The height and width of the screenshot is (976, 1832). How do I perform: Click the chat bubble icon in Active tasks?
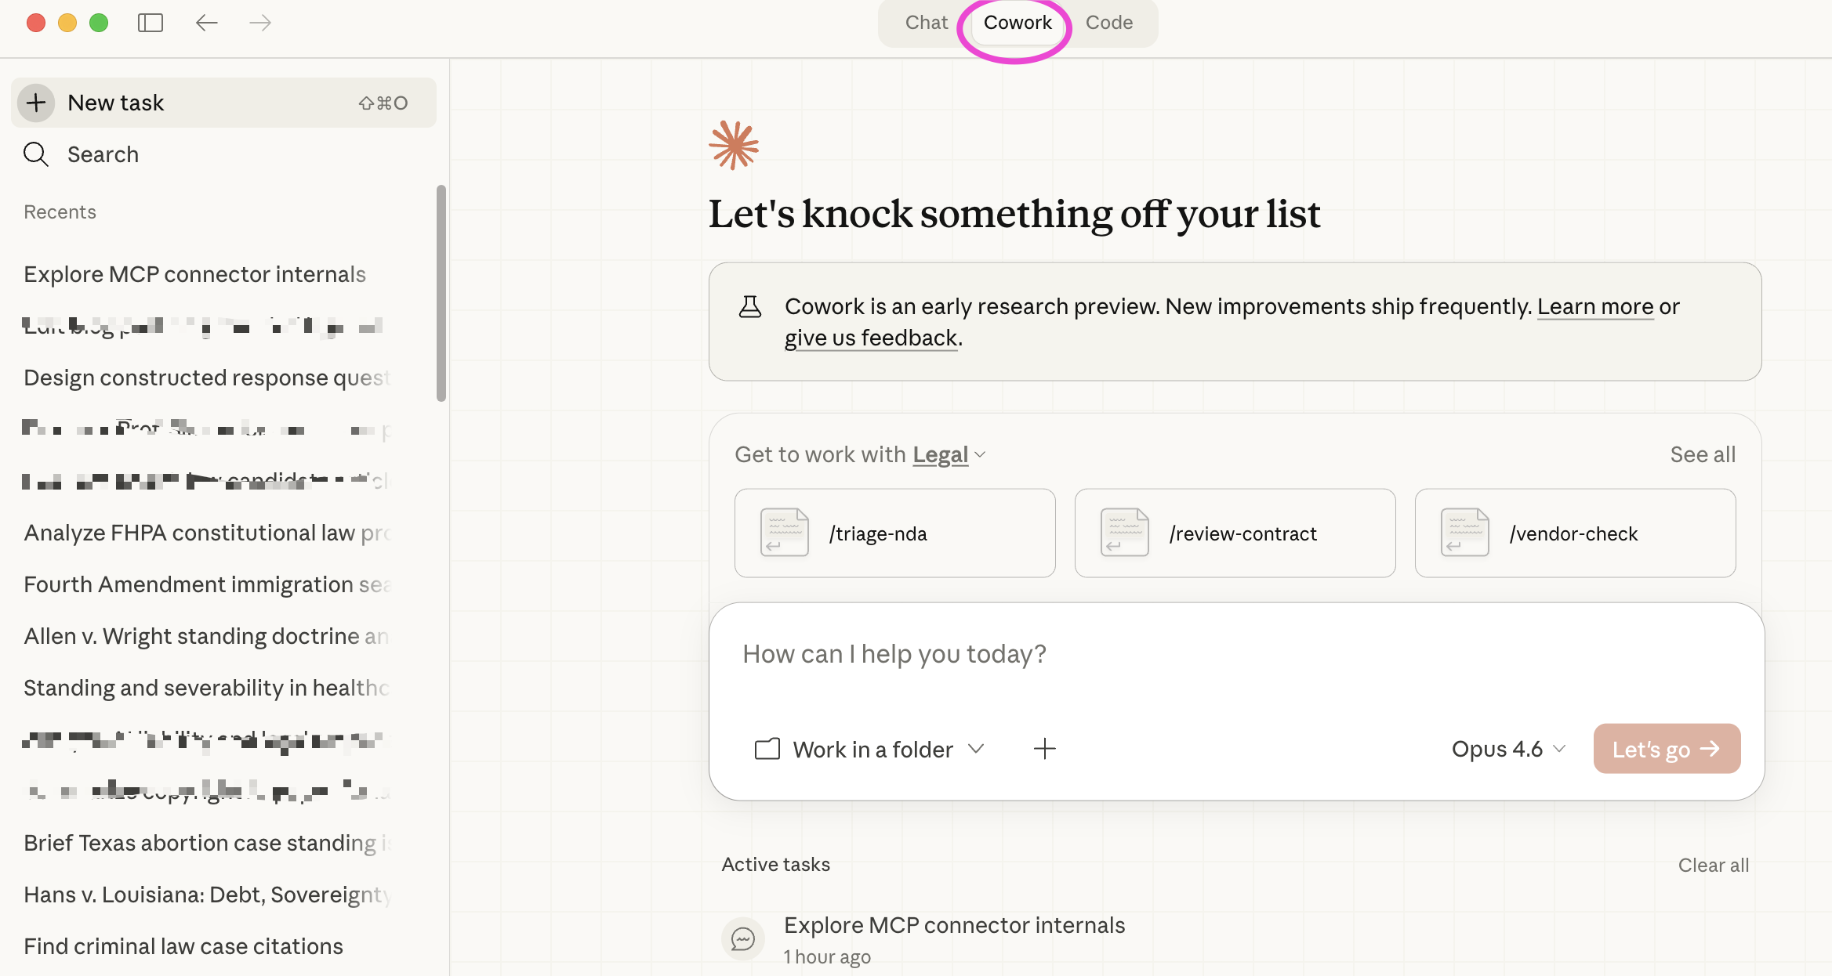tap(742, 938)
